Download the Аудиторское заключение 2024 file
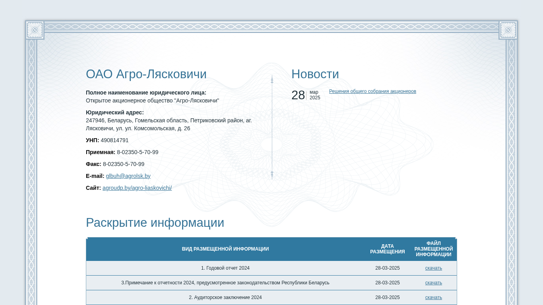 (x=433, y=297)
